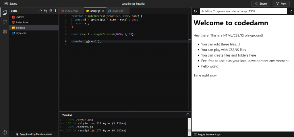Switch to script.js editor tab

click(95, 11)
